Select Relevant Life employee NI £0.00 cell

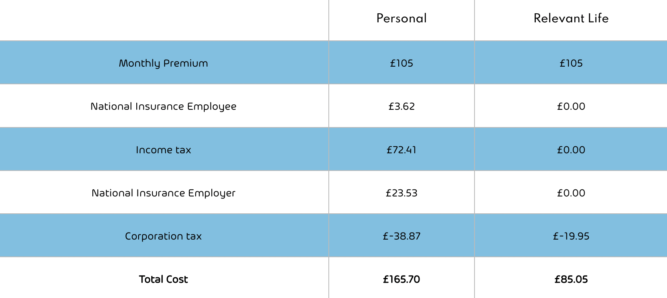571,107
